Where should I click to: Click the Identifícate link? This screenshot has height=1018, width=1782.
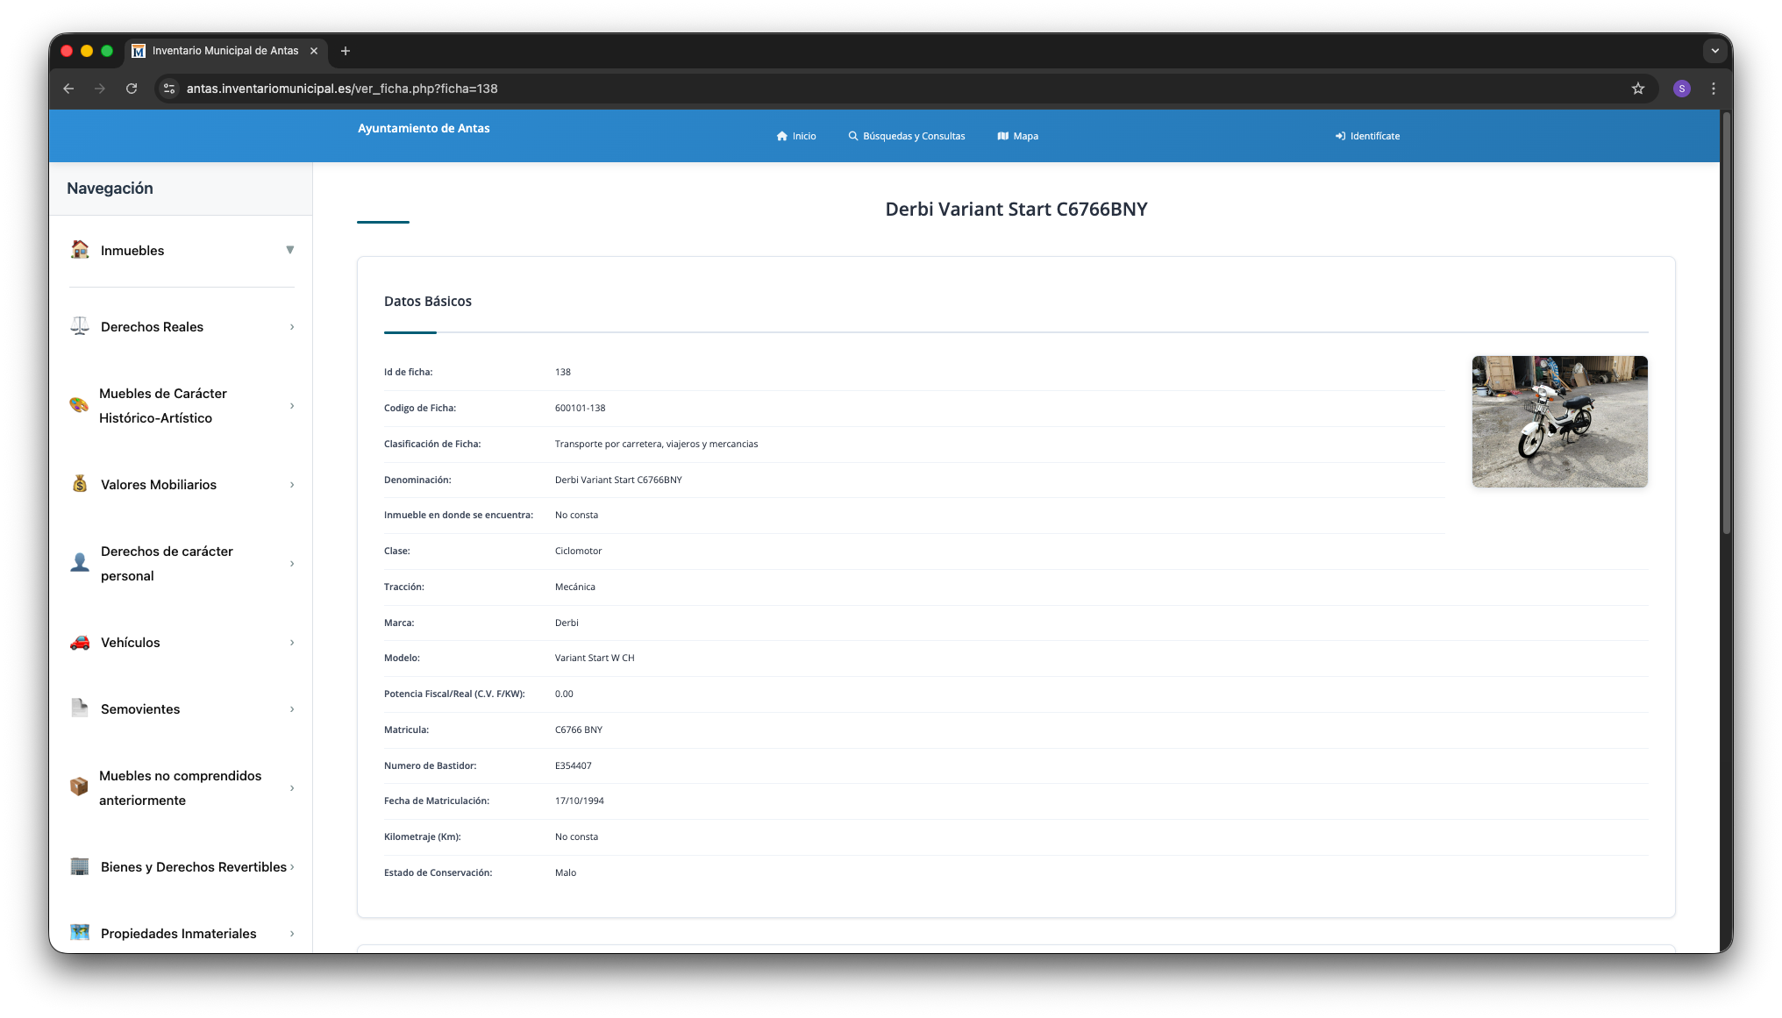coord(1374,136)
